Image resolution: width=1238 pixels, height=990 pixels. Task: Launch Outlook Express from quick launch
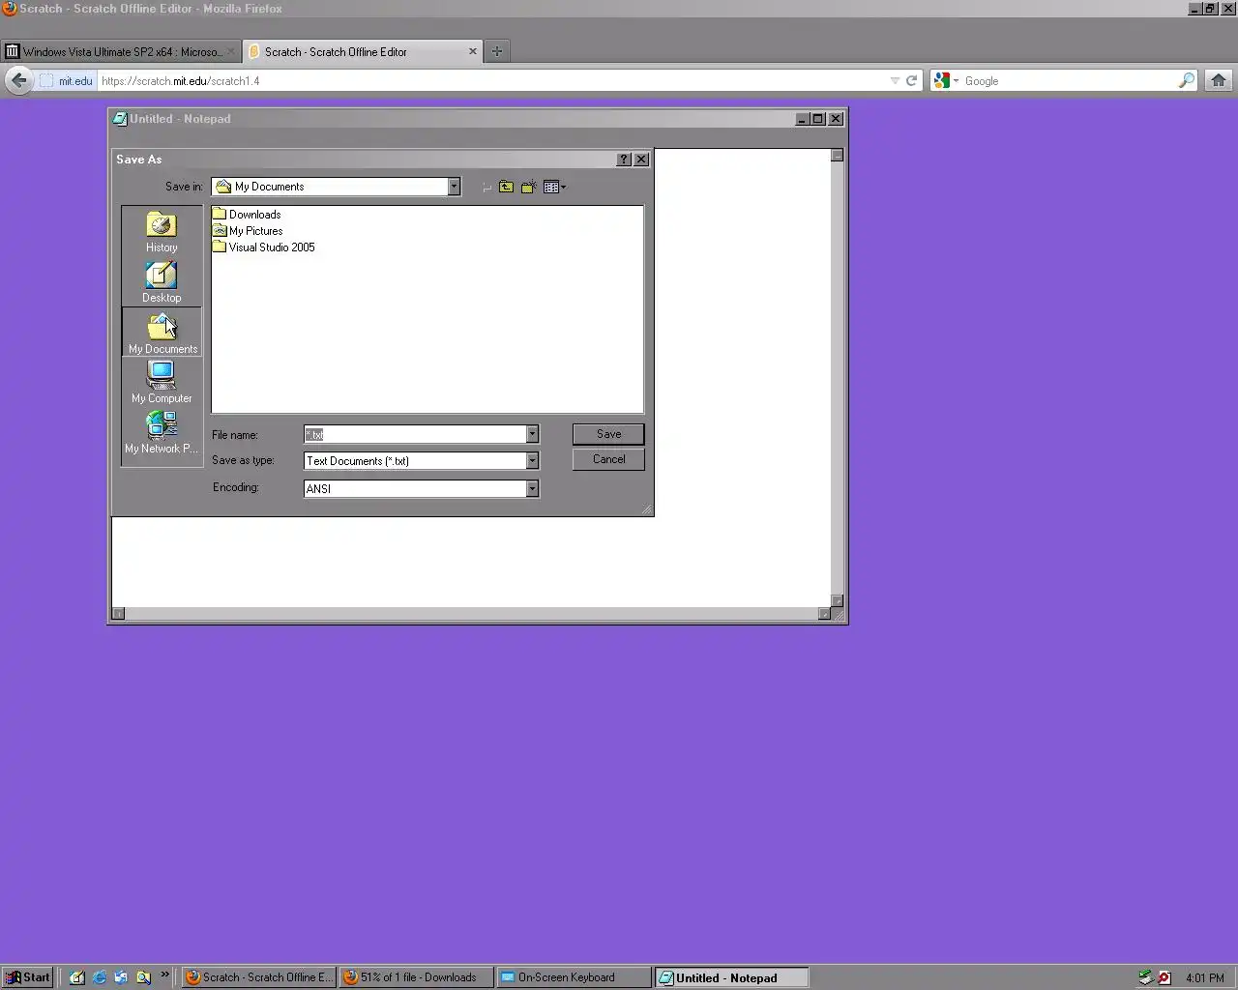point(121,977)
